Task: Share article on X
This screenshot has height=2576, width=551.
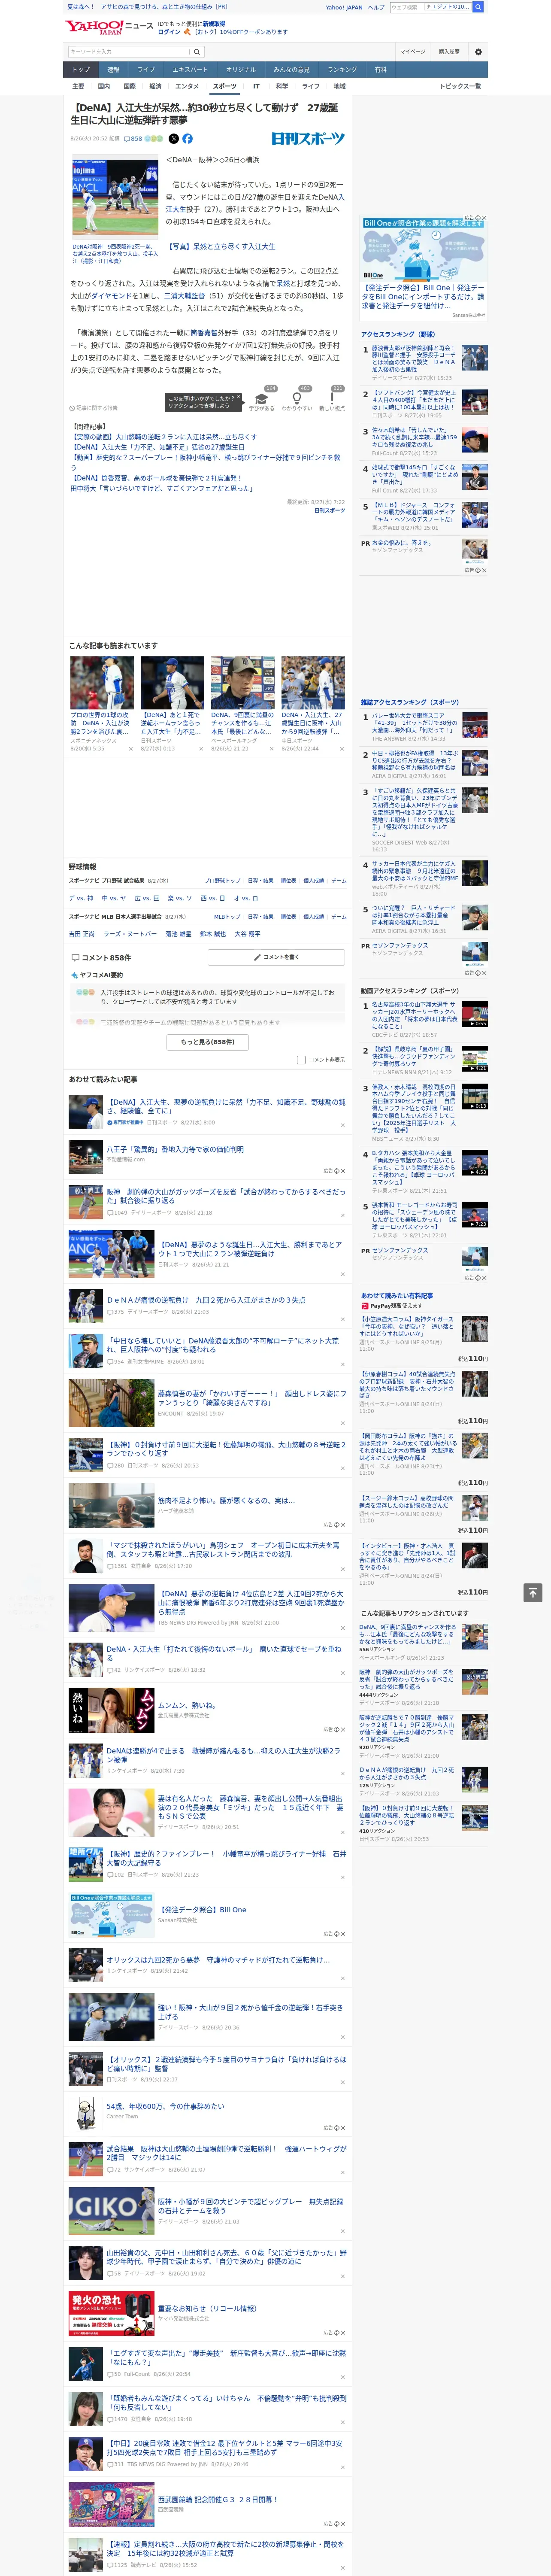Action: click(174, 139)
